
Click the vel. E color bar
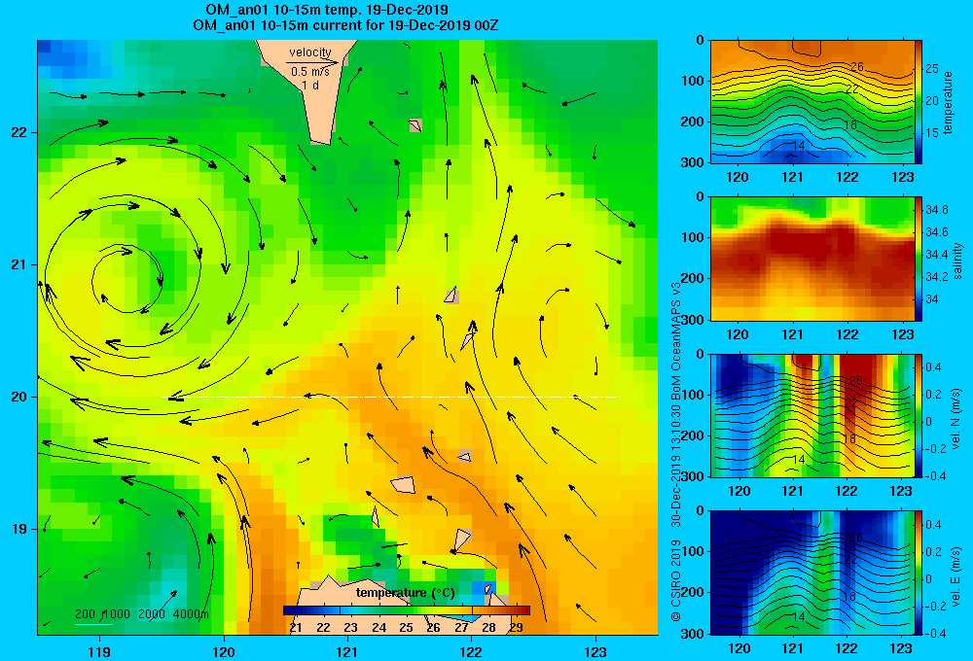point(919,573)
